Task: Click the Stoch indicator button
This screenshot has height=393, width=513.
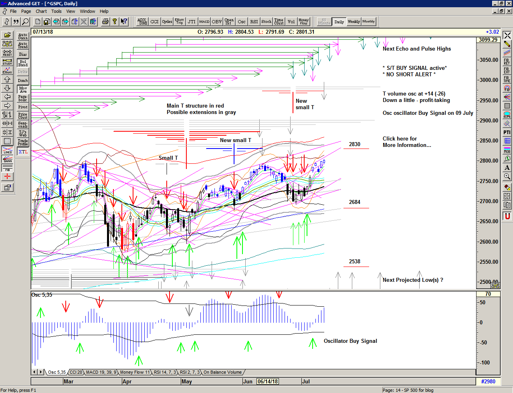Action: 266,22
